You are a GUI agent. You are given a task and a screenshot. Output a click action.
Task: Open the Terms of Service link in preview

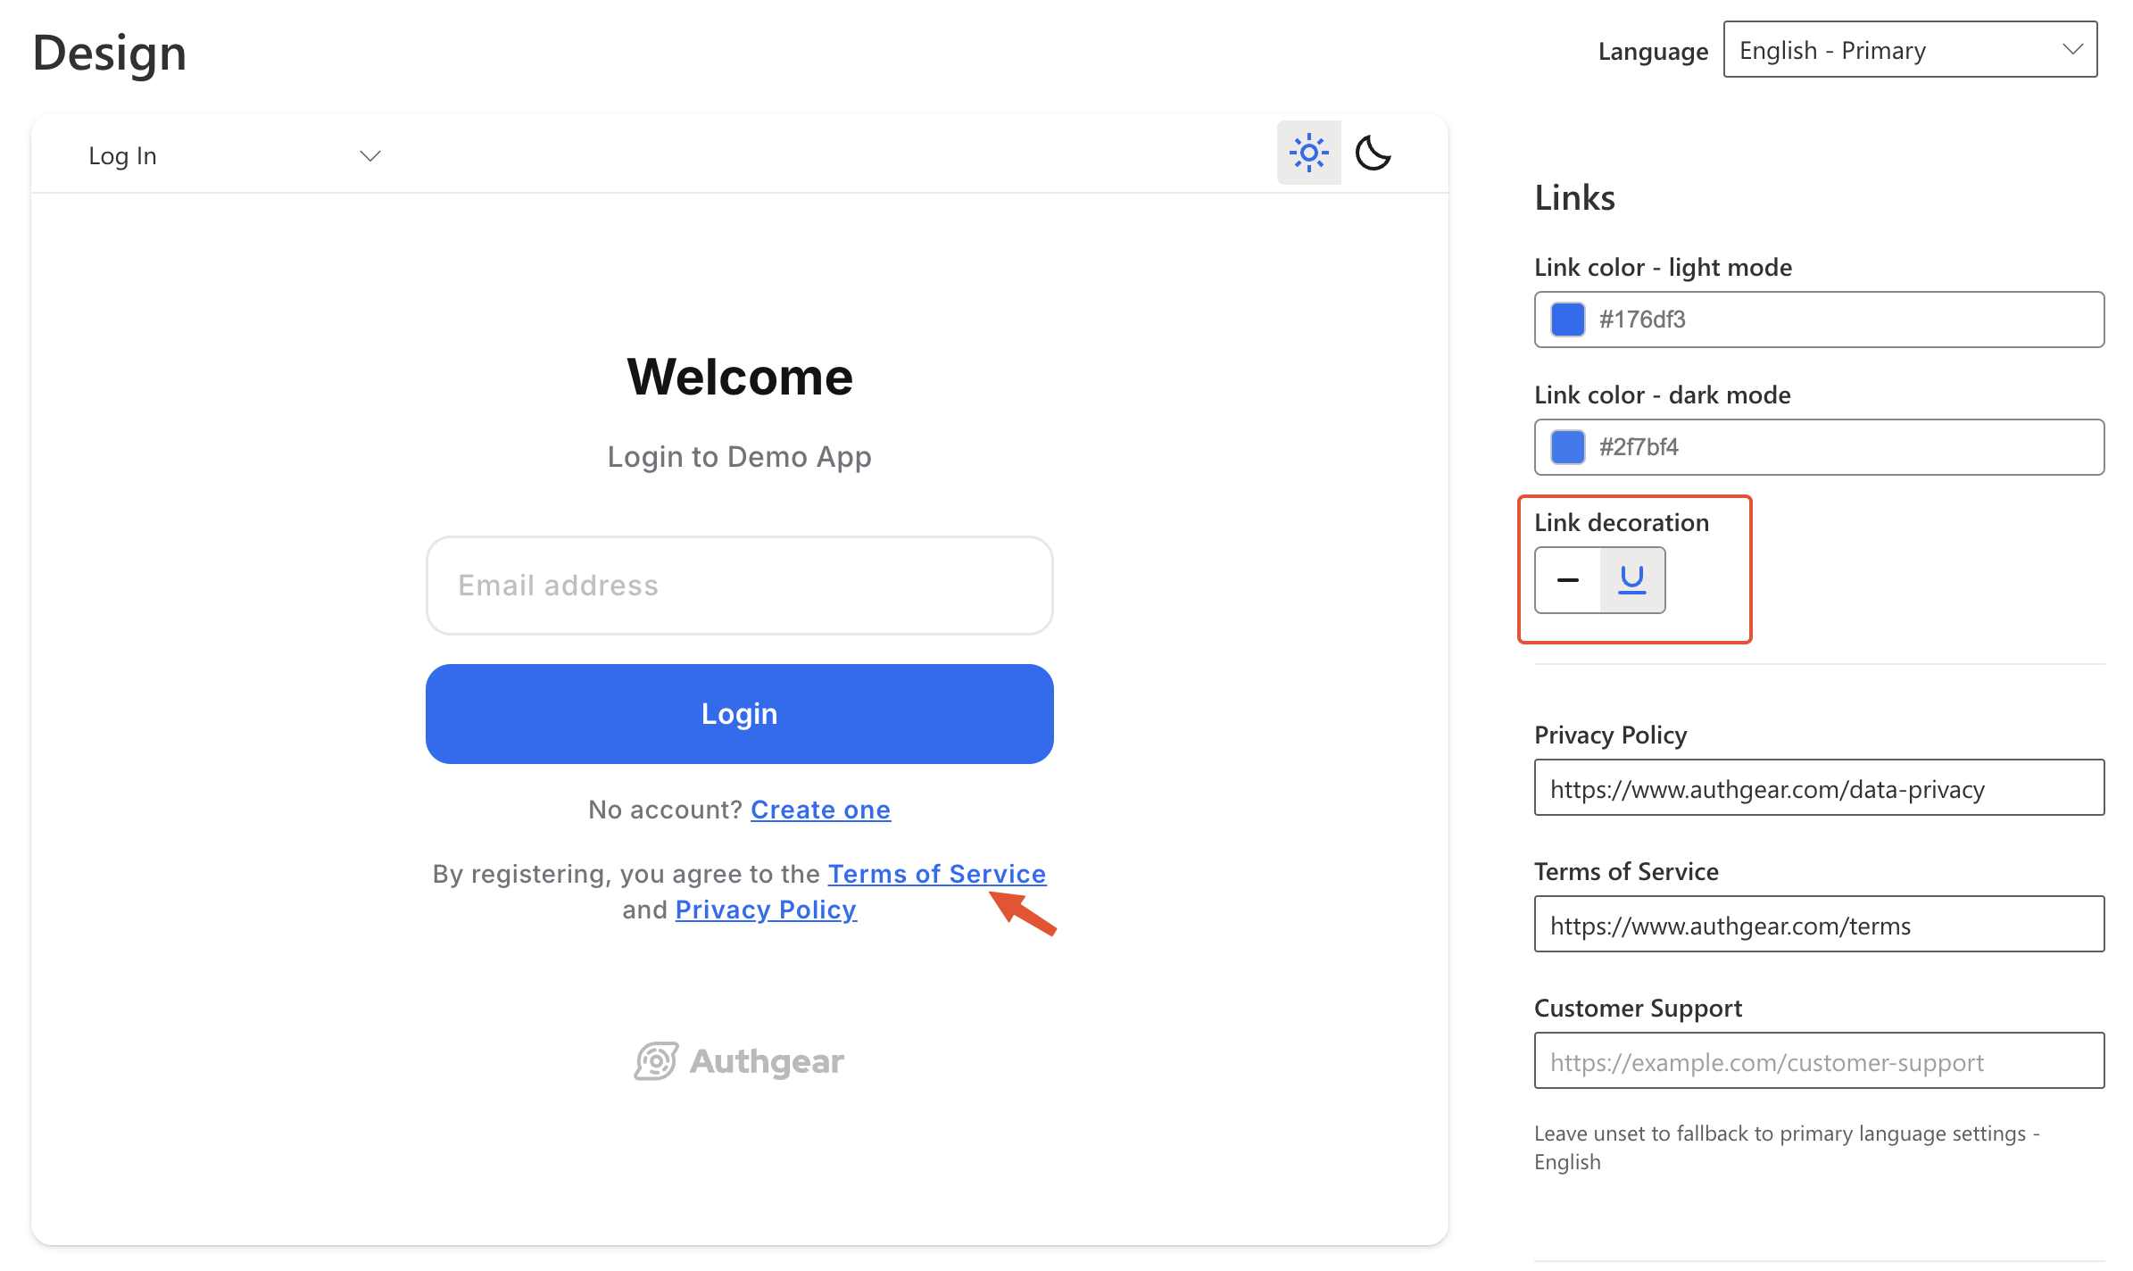[x=936, y=874]
